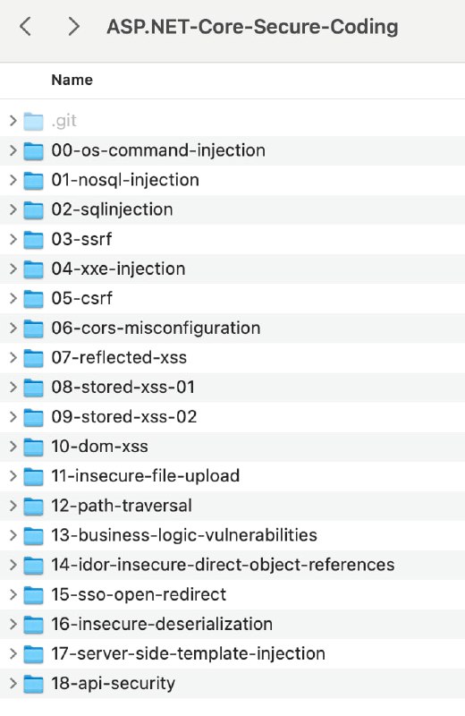The width and height of the screenshot is (465, 716).
Task: Select the 18-api-security folder icon
Action: coord(33,684)
